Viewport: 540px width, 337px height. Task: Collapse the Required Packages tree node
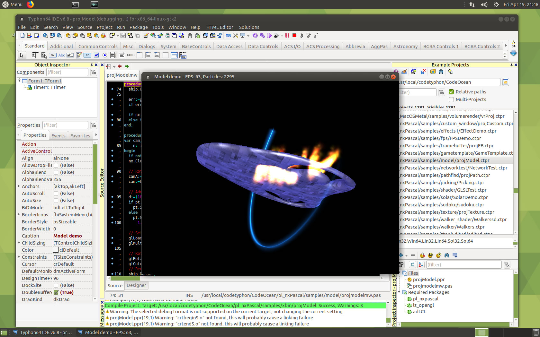(x=400, y=292)
